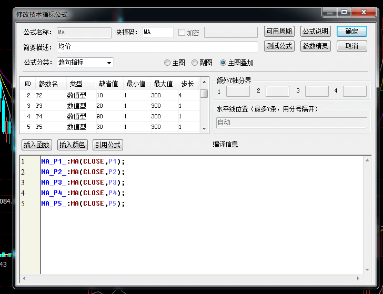Click the 确定 confirm button

(351, 32)
